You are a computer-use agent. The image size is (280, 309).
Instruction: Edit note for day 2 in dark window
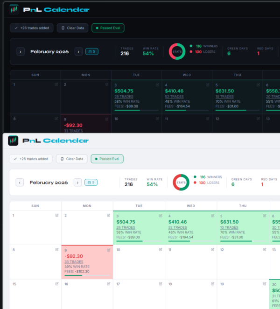pos(107,84)
